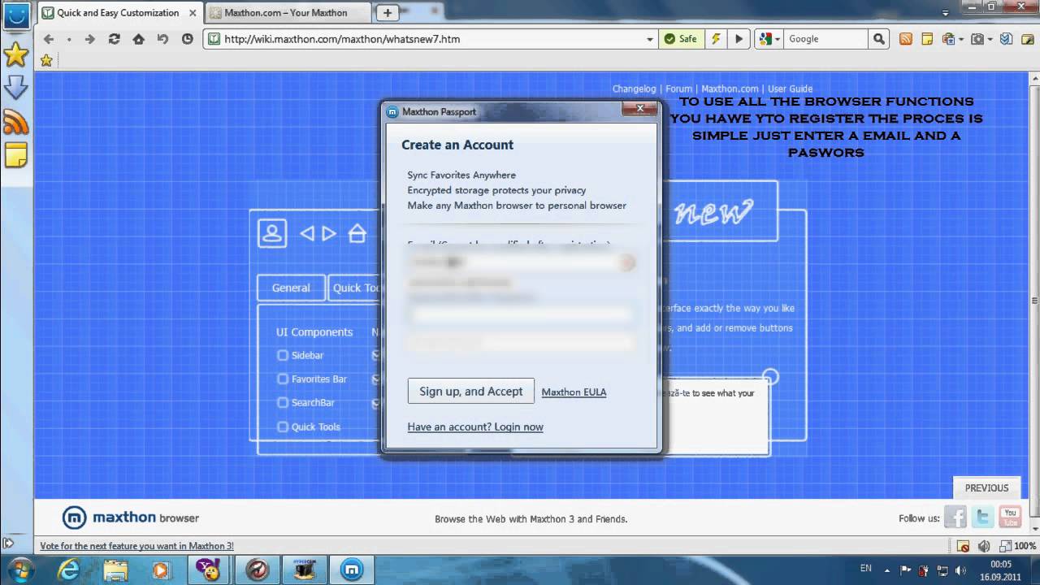Open the back history small dropdown dot

point(69,39)
